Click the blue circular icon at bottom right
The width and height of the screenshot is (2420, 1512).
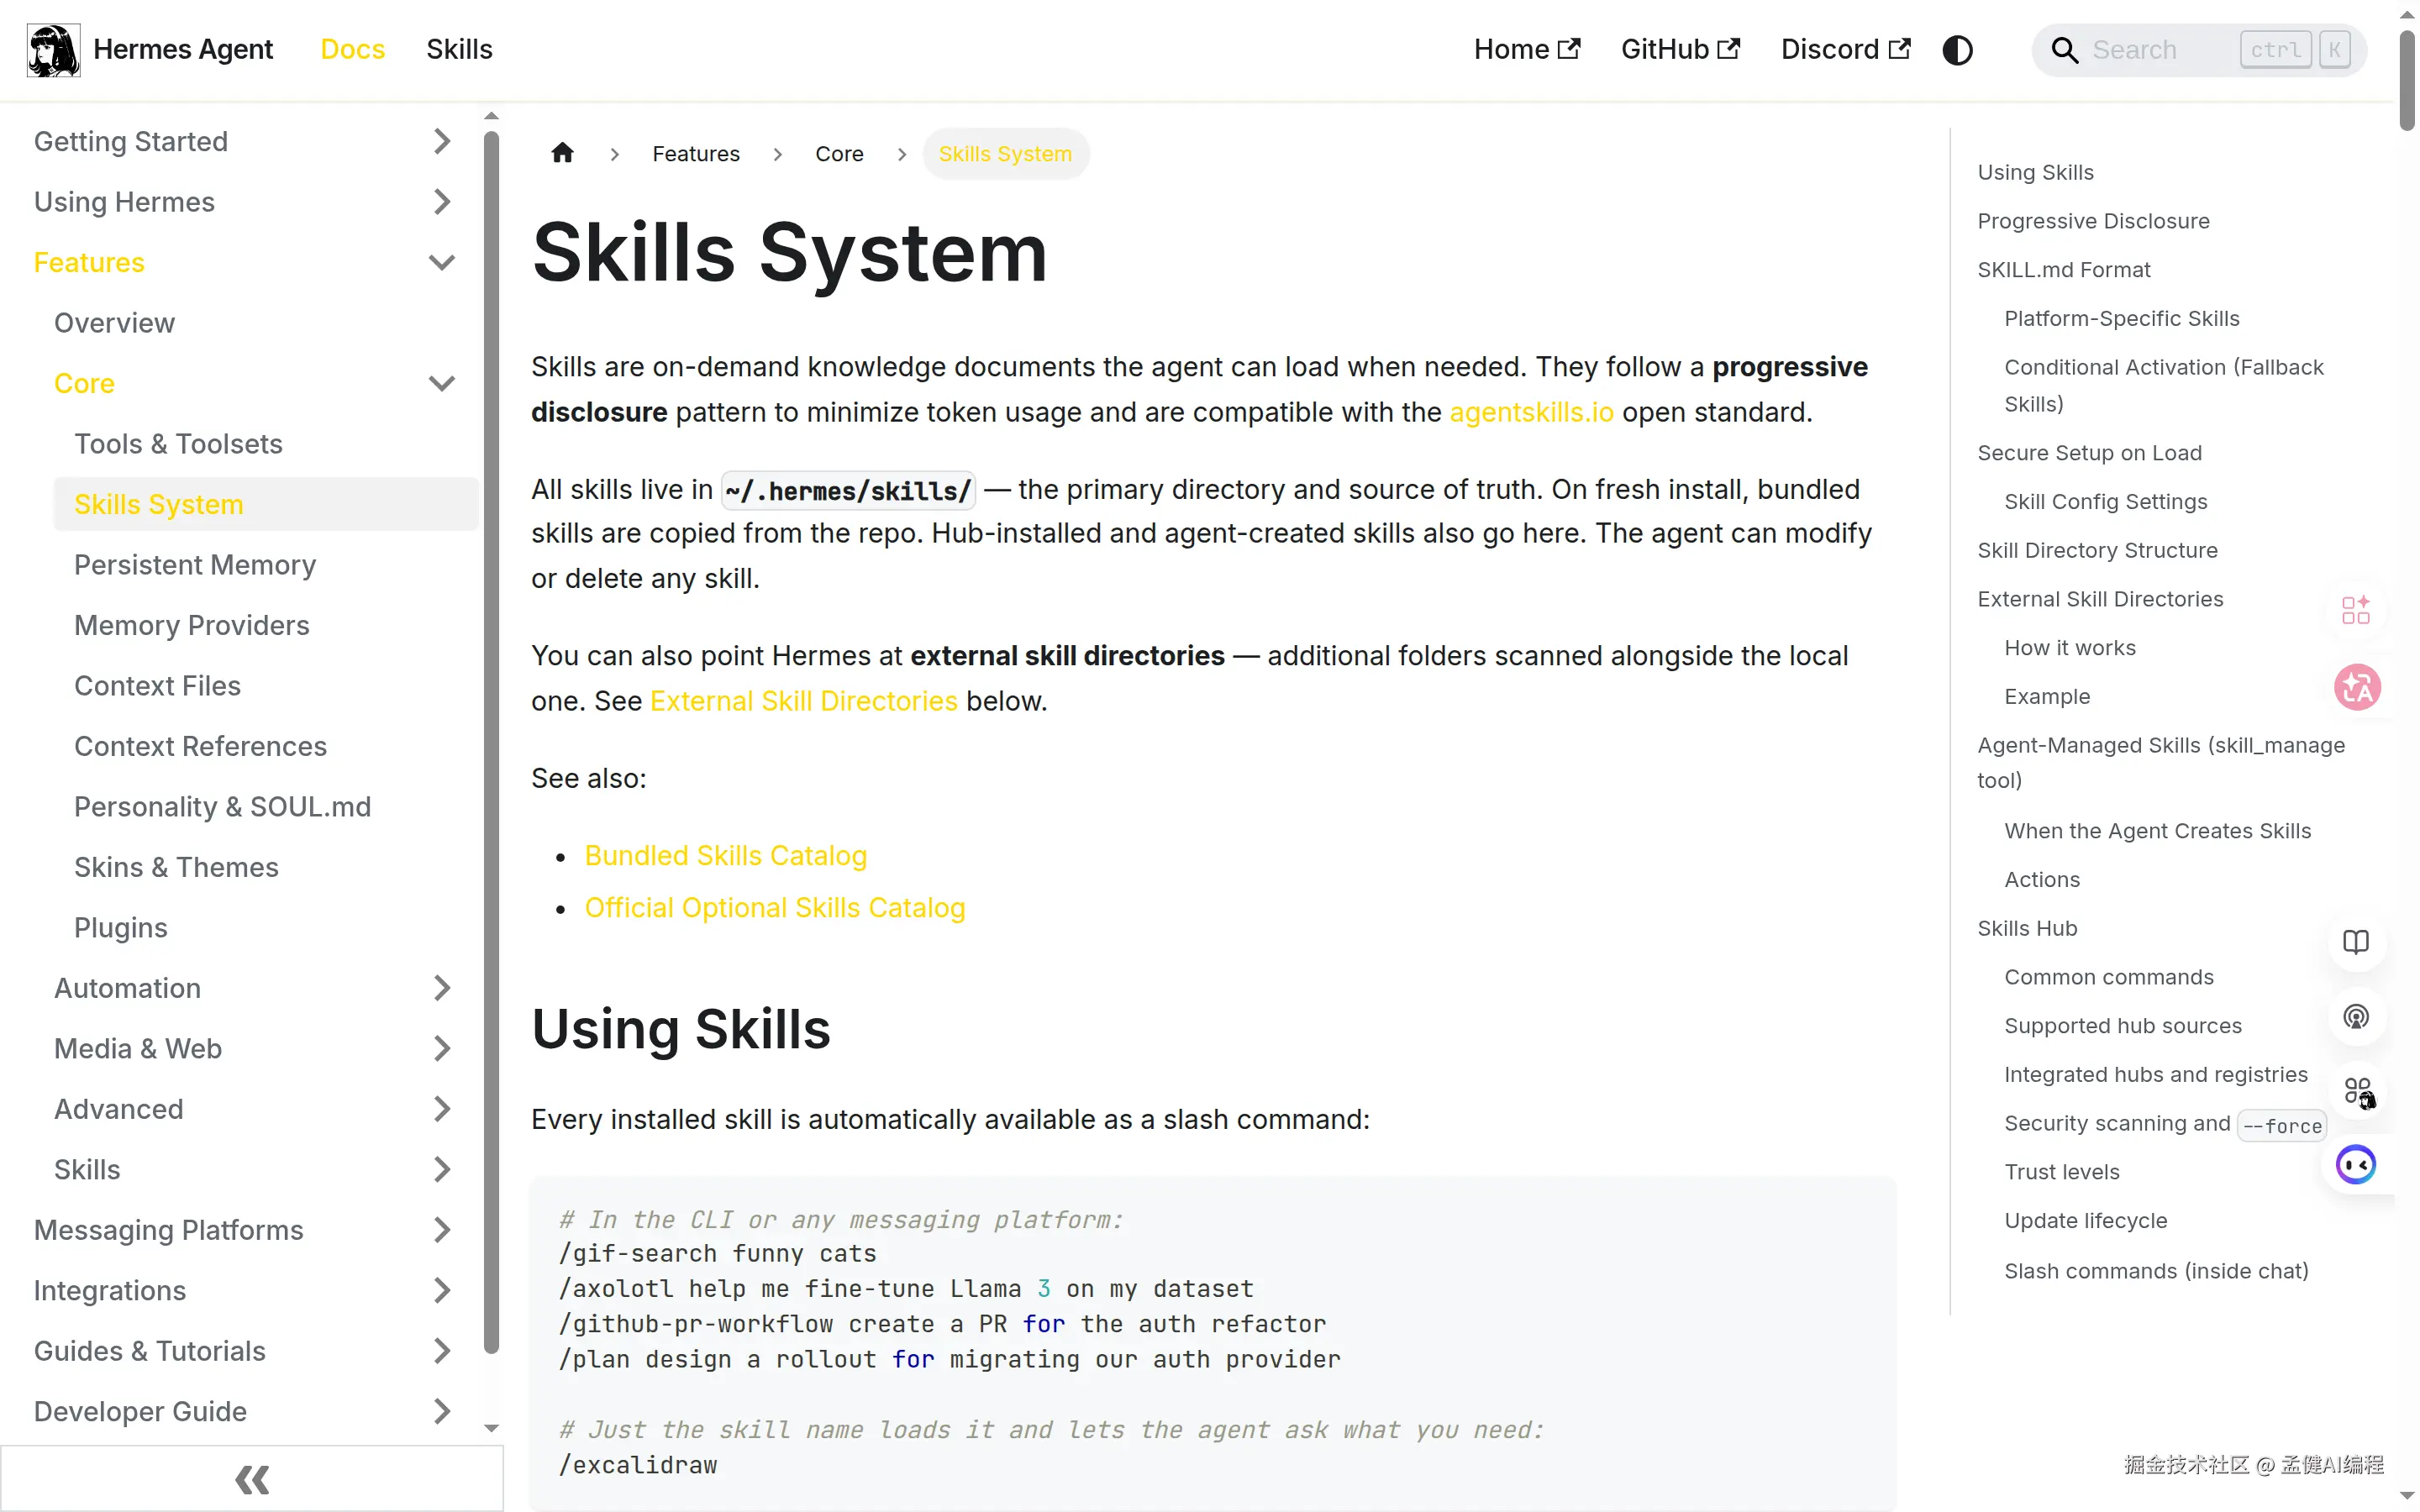coord(2356,1163)
